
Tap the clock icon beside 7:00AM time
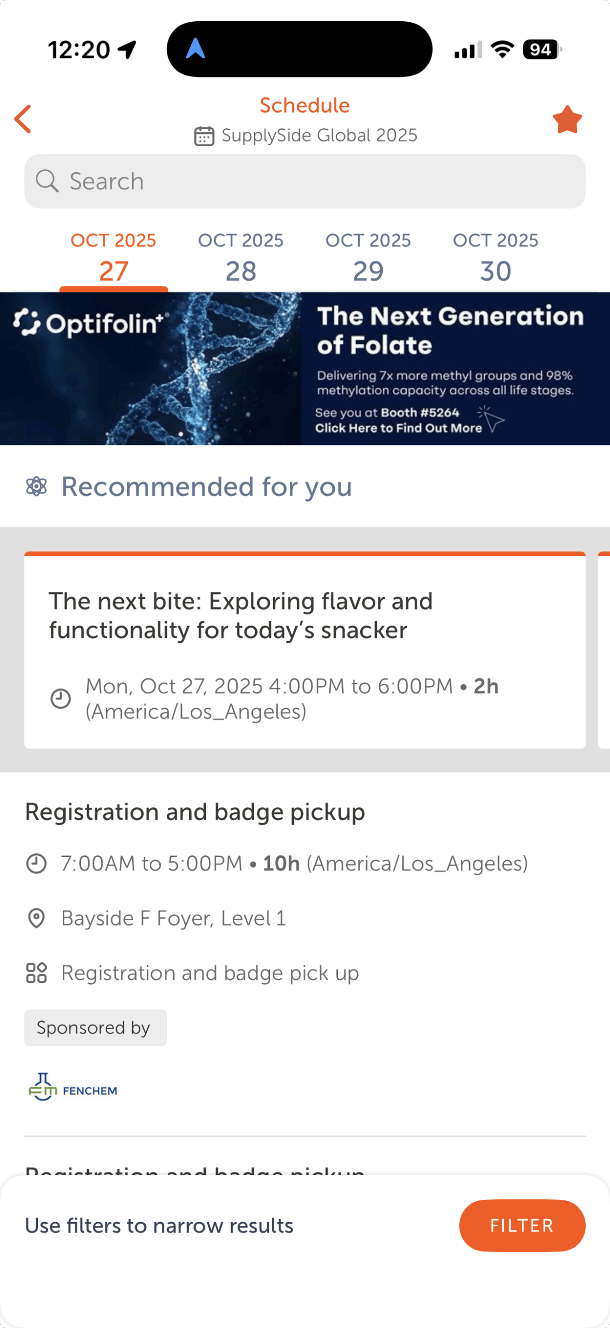36,864
